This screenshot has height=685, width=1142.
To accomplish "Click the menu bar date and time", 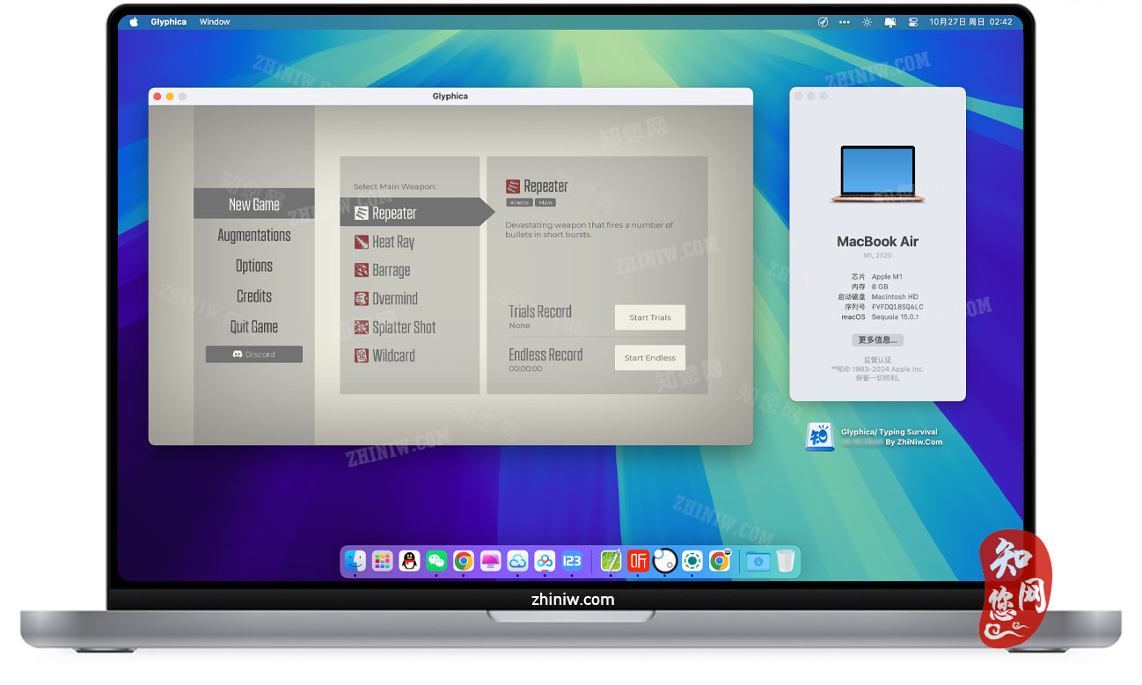I will (x=970, y=22).
